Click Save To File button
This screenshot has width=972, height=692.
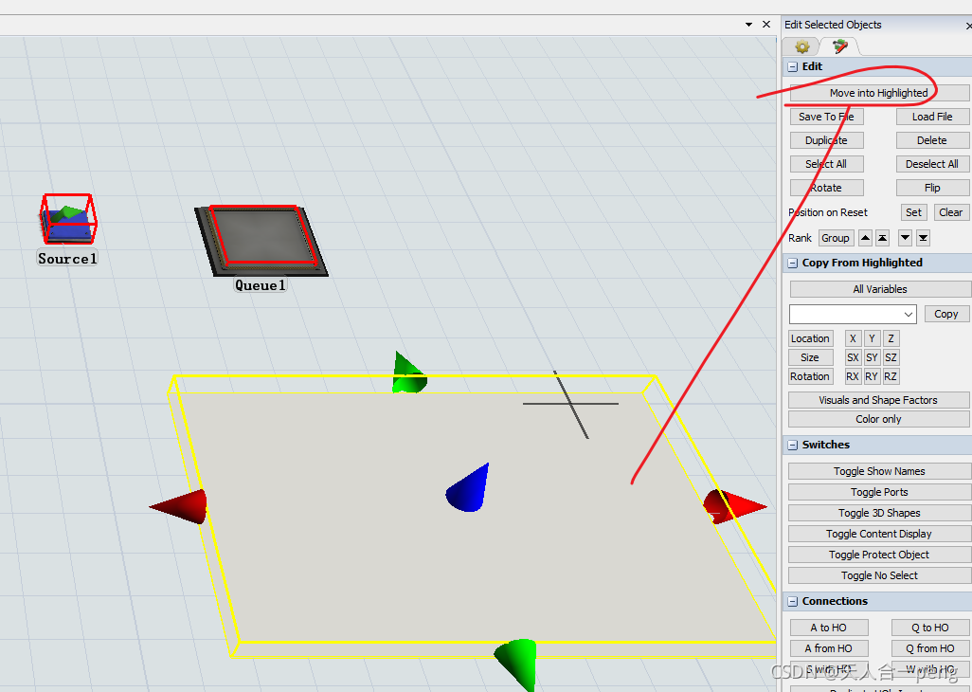[x=826, y=117]
